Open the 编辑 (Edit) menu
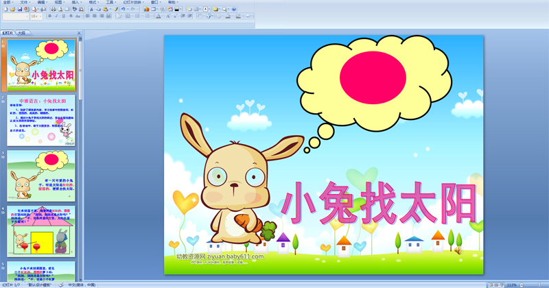This screenshot has width=549, height=288. click(41, 2)
